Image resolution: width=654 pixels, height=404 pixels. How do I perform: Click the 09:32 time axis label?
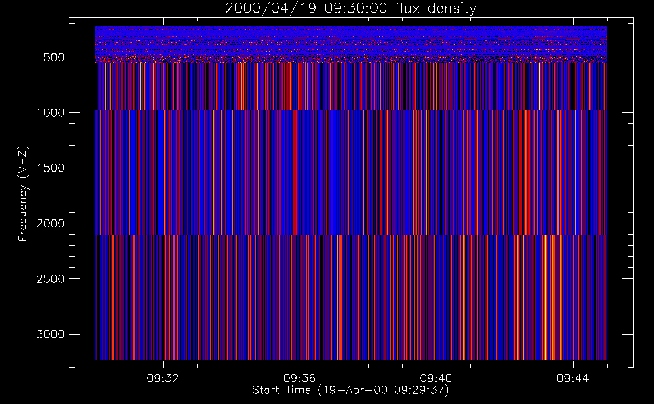click(x=163, y=379)
